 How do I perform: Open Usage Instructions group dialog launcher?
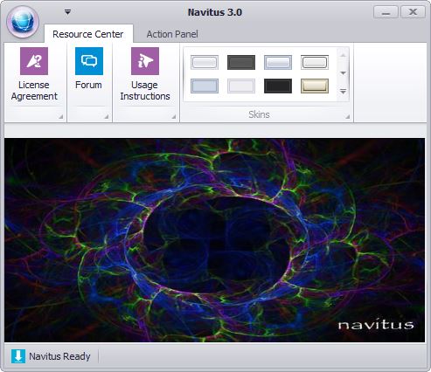click(x=173, y=117)
